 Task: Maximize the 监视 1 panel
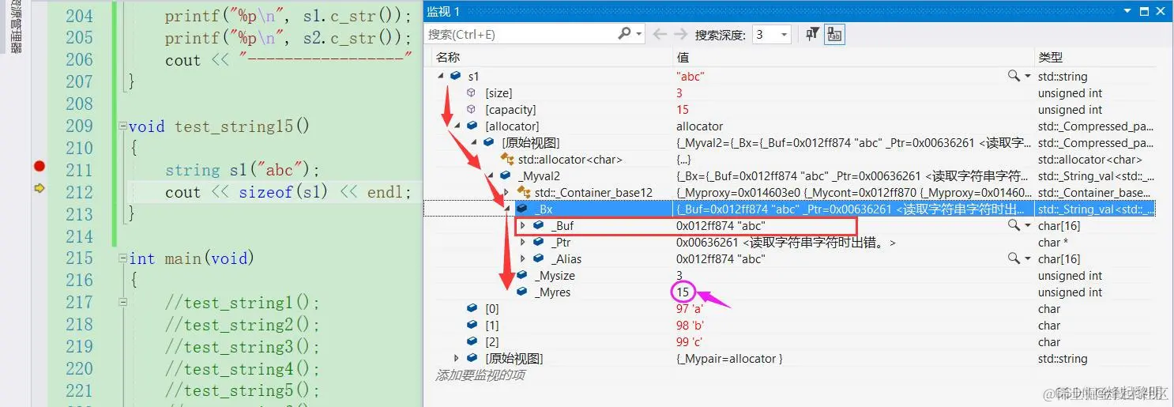[x=1145, y=12]
